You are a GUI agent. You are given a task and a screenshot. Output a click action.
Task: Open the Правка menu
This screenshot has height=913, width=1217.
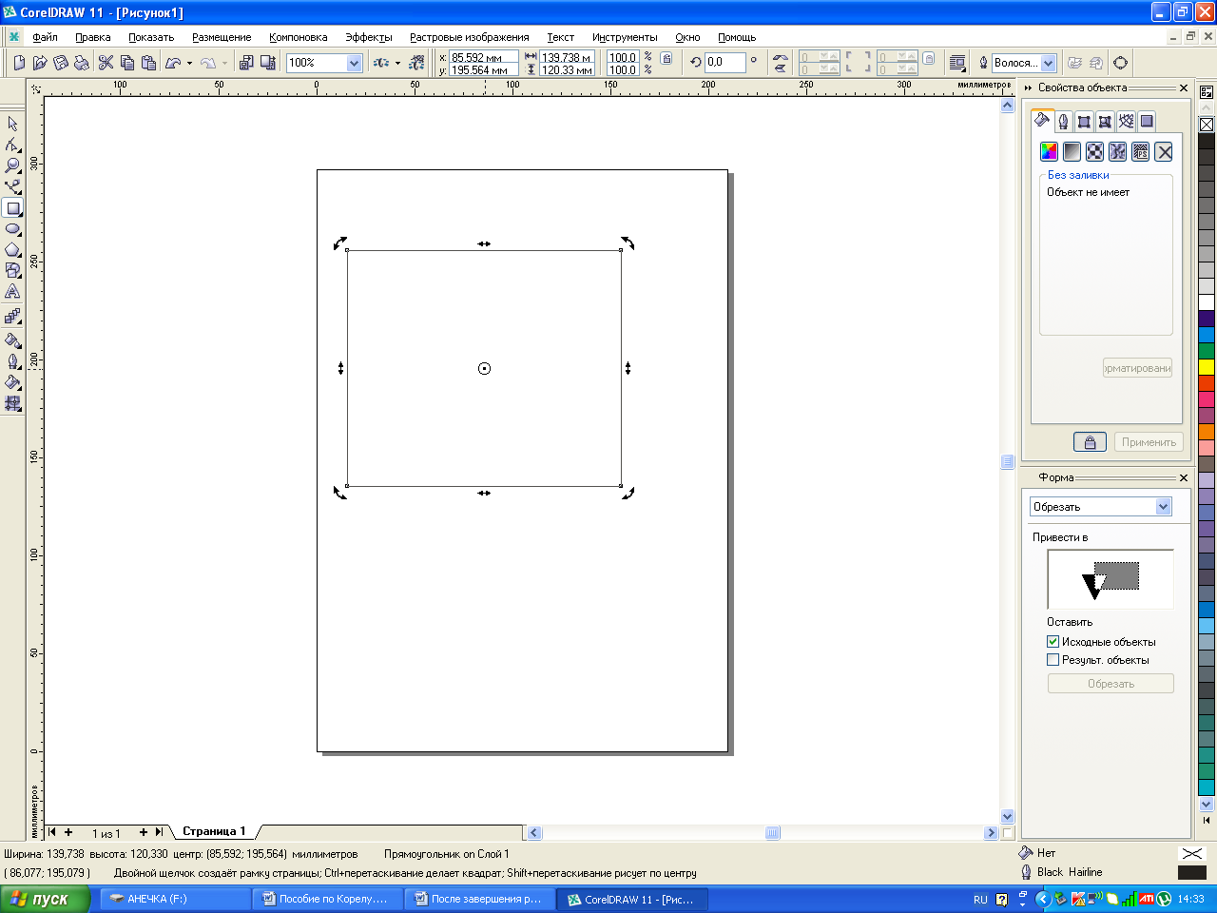[x=93, y=37]
